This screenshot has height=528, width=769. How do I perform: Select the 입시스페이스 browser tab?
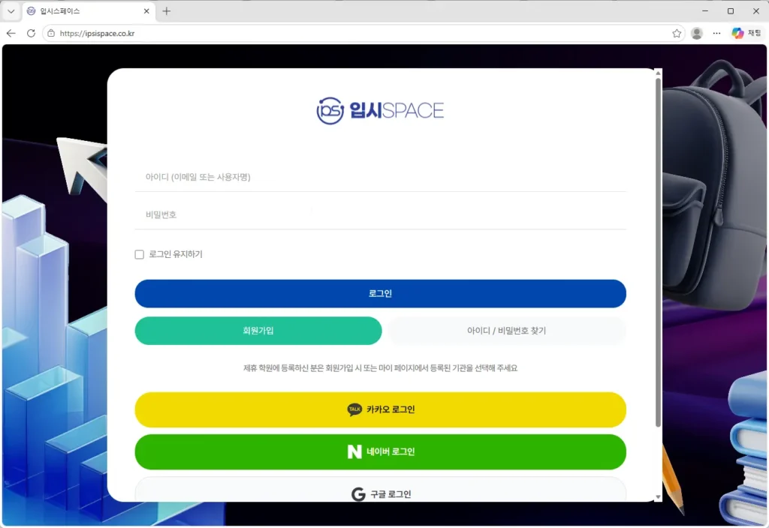pyautogui.click(x=89, y=10)
